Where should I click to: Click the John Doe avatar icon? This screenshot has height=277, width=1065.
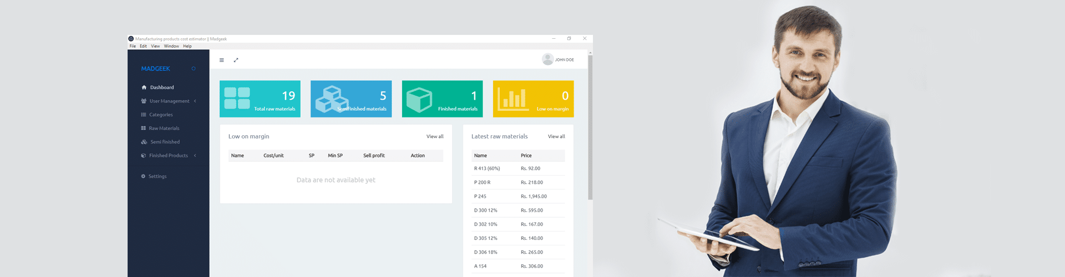(x=547, y=59)
